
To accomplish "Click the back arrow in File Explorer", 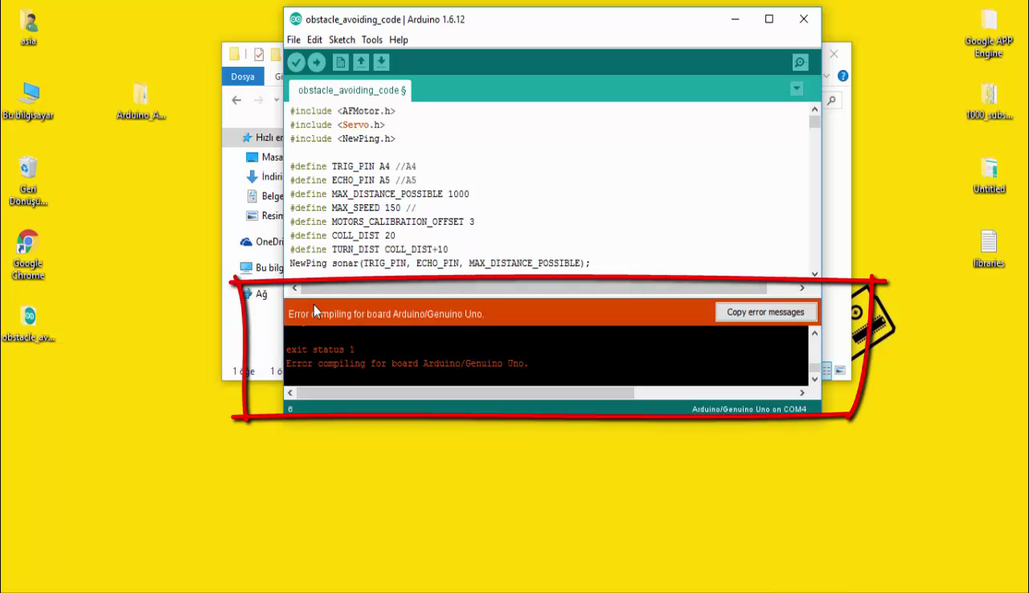I will pyautogui.click(x=236, y=100).
